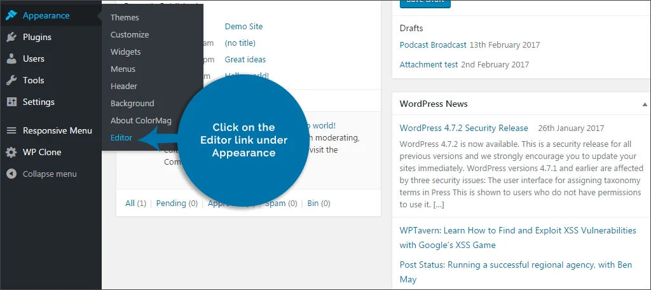Screen dimensions: 651x290
Task: Select About ColorMag in submenu
Action: pos(140,120)
